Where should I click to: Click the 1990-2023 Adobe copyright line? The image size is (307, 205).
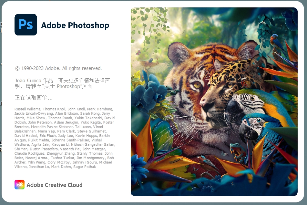pyautogui.click(x=58, y=68)
